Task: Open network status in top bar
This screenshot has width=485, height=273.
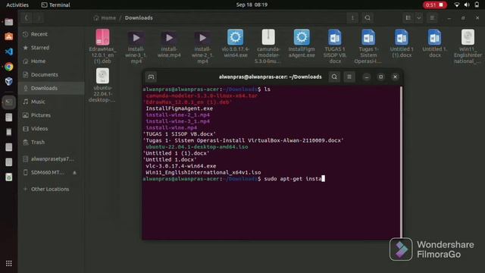Action: tap(456, 5)
